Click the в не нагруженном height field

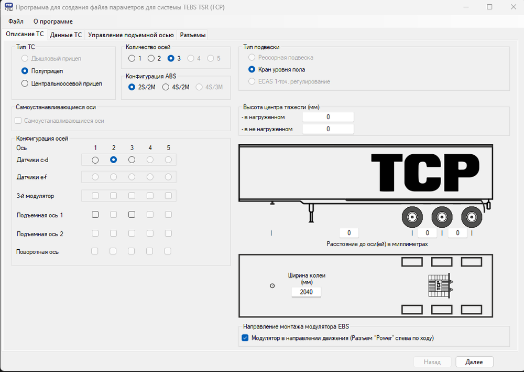coord(328,129)
